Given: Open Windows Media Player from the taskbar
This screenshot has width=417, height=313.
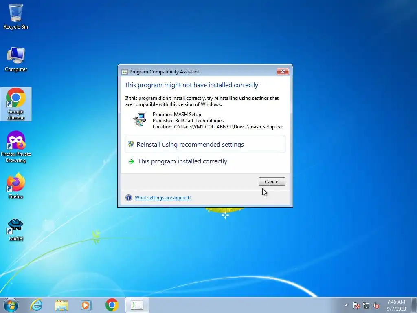Looking at the screenshot, I should pyautogui.click(x=86, y=305).
